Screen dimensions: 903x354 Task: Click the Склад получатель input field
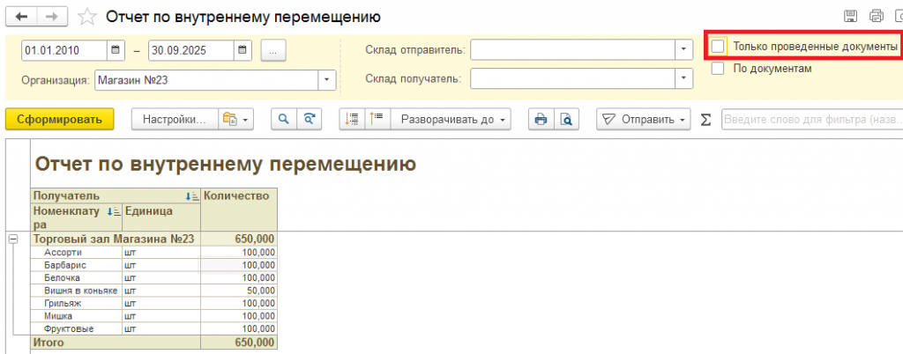point(573,78)
